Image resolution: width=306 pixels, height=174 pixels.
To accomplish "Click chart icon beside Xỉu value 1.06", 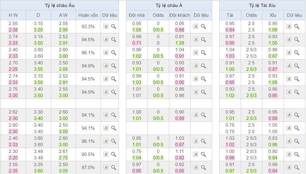I will click(x=289, y=27).
